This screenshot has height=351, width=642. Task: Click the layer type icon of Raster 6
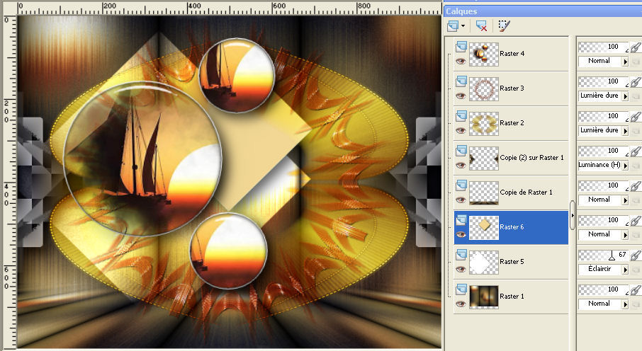point(461,220)
